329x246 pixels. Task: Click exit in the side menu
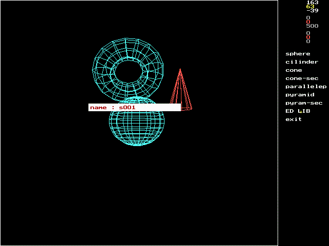294,119
